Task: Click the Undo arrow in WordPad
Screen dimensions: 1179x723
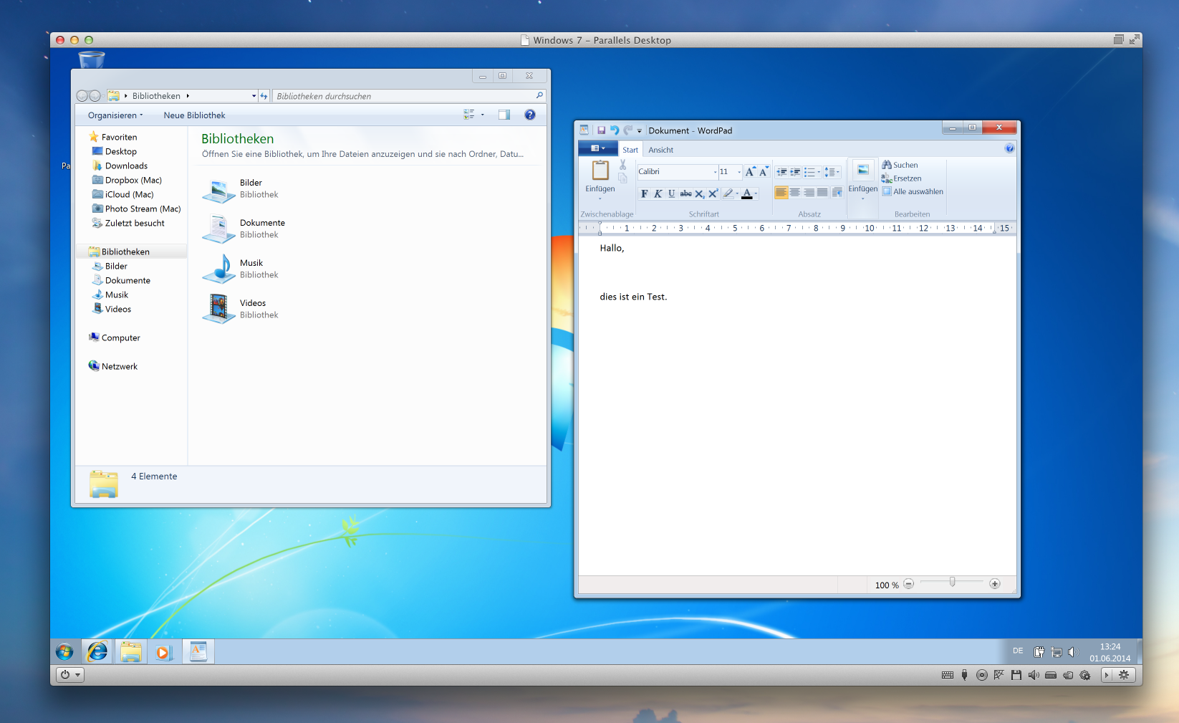Action: [614, 130]
